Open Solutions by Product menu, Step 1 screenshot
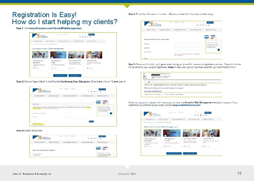The height and width of the screenshot is (181, 254). point(38,41)
